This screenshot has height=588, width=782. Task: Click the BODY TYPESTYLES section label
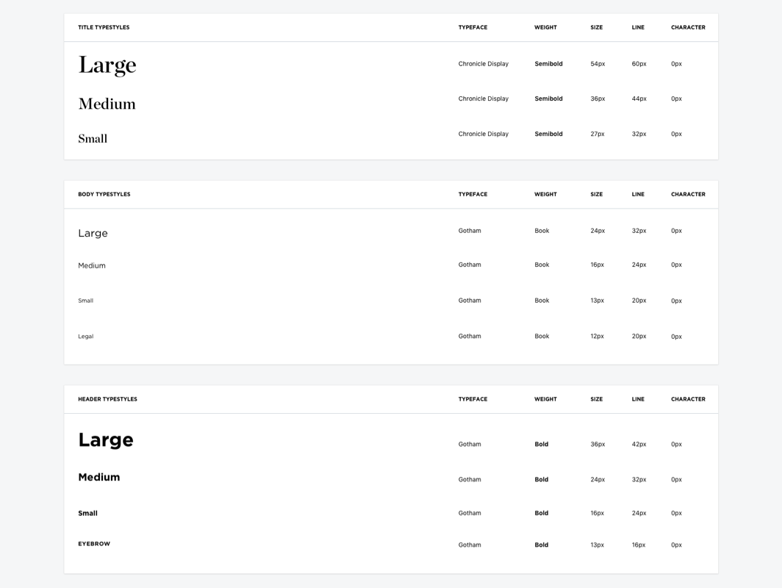[x=104, y=194]
